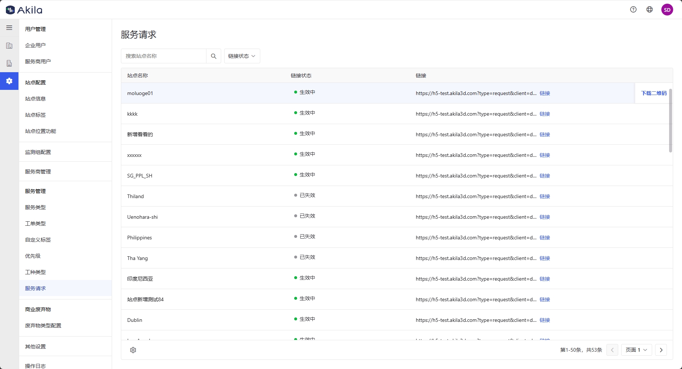Click the 链接 link in Dublin row
The image size is (682, 369).
click(x=545, y=320)
